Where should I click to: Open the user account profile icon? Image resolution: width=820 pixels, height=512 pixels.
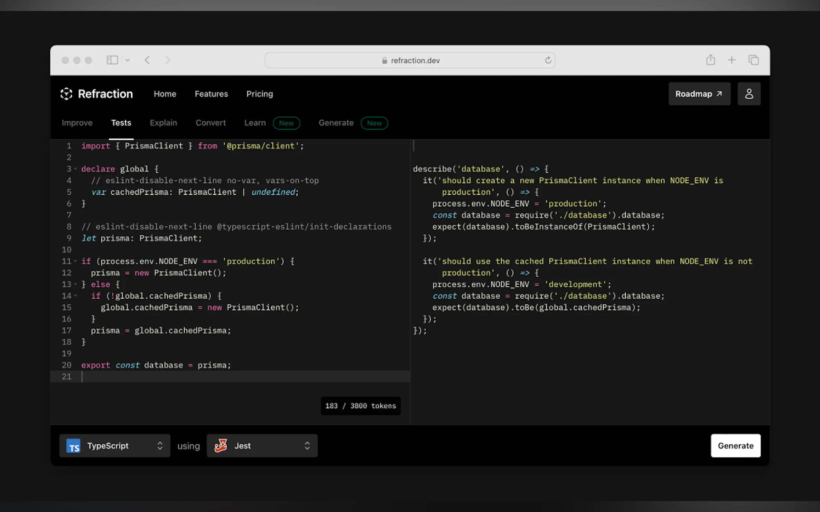pos(749,94)
